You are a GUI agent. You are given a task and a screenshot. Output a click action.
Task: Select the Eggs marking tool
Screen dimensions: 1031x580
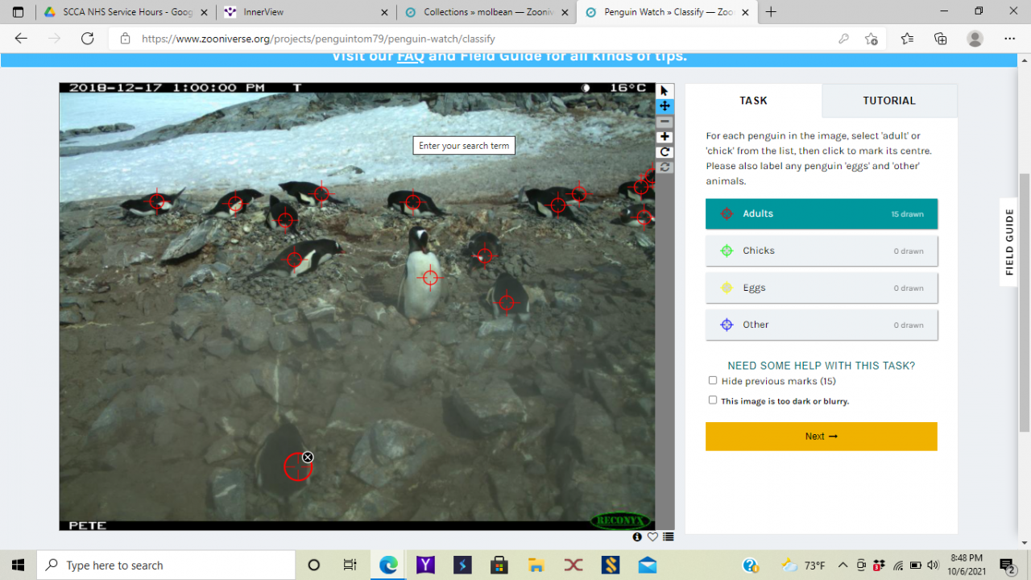click(x=822, y=288)
